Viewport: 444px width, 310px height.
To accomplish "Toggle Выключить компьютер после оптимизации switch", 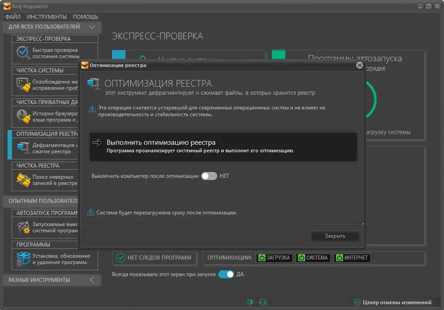I will 209,176.
